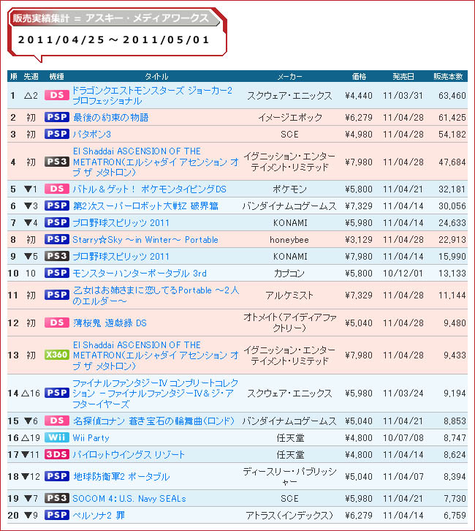Click the 販売本数 column header
Image resolution: width=475 pixels, height=531 pixels.
click(448, 77)
